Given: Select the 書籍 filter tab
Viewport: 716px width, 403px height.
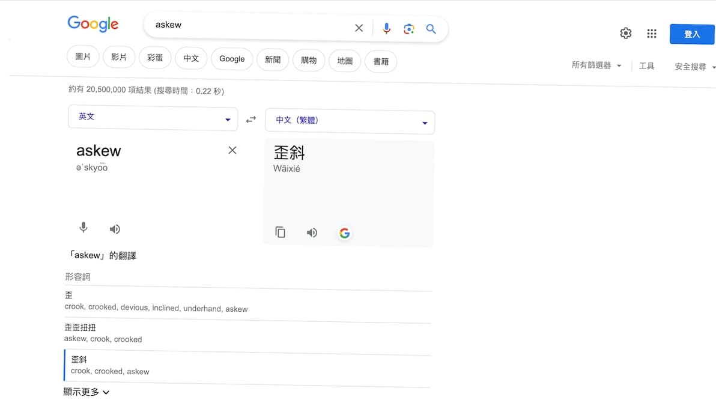Looking at the screenshot, I should tap(381, 62).
